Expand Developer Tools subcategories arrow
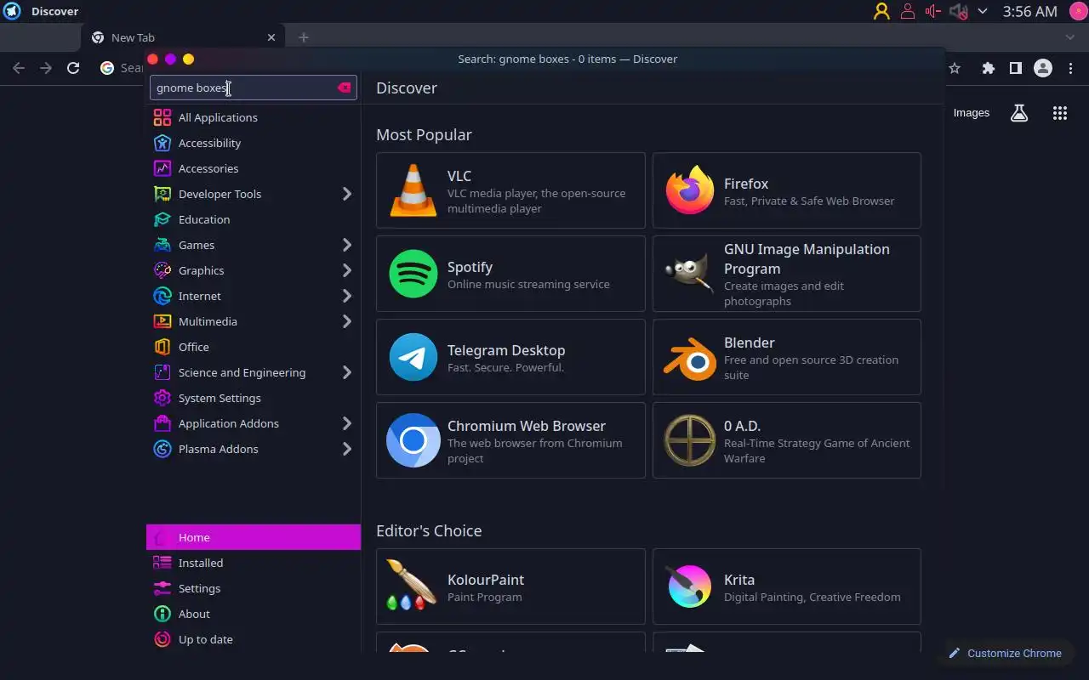 347,194
